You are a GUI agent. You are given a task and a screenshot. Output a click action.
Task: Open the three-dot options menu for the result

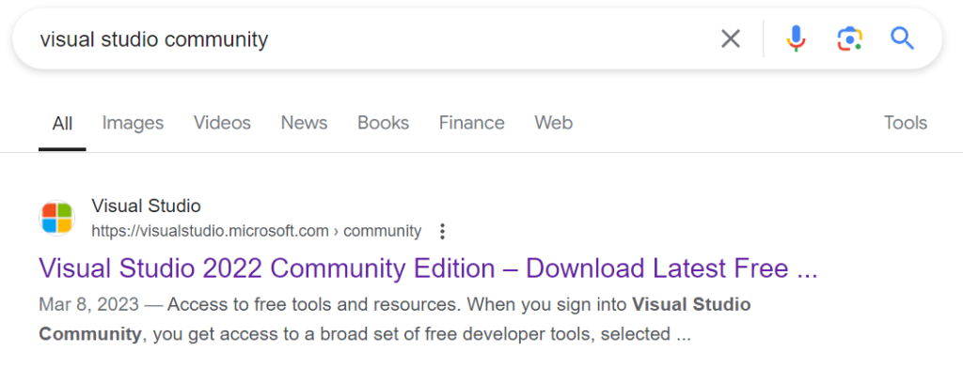(x=442, y=232)
